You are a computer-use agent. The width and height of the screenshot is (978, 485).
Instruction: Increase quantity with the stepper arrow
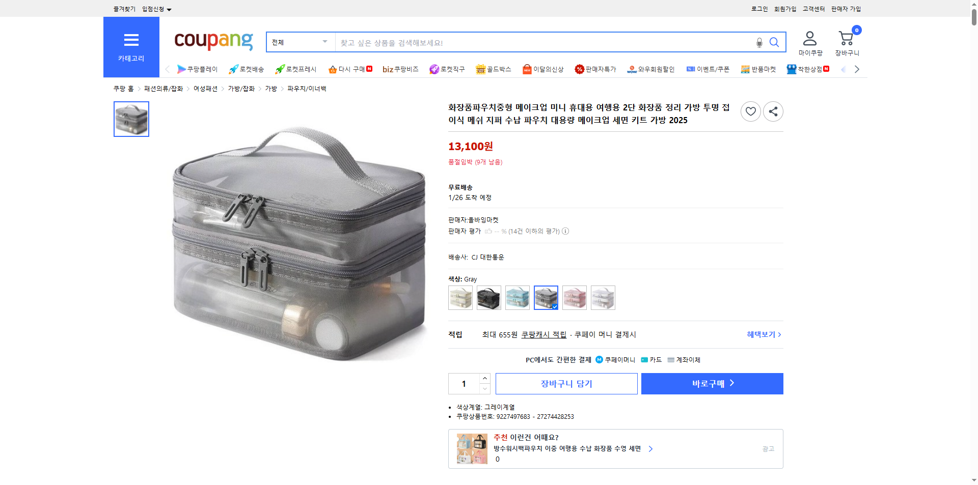coord(484,378)
